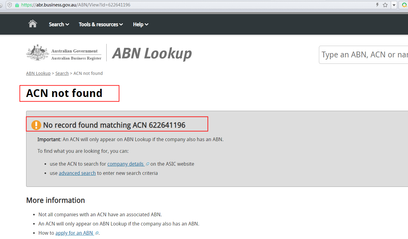
Task: Click the shield icon in address bar
Action: pyautogui.click(x=10, y=5)
